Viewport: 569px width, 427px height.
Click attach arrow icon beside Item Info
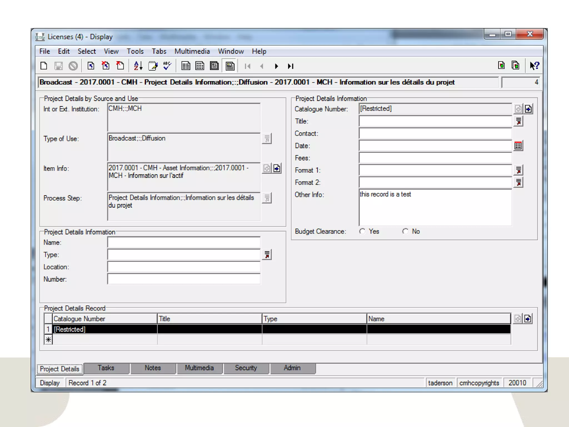(277, 168)
